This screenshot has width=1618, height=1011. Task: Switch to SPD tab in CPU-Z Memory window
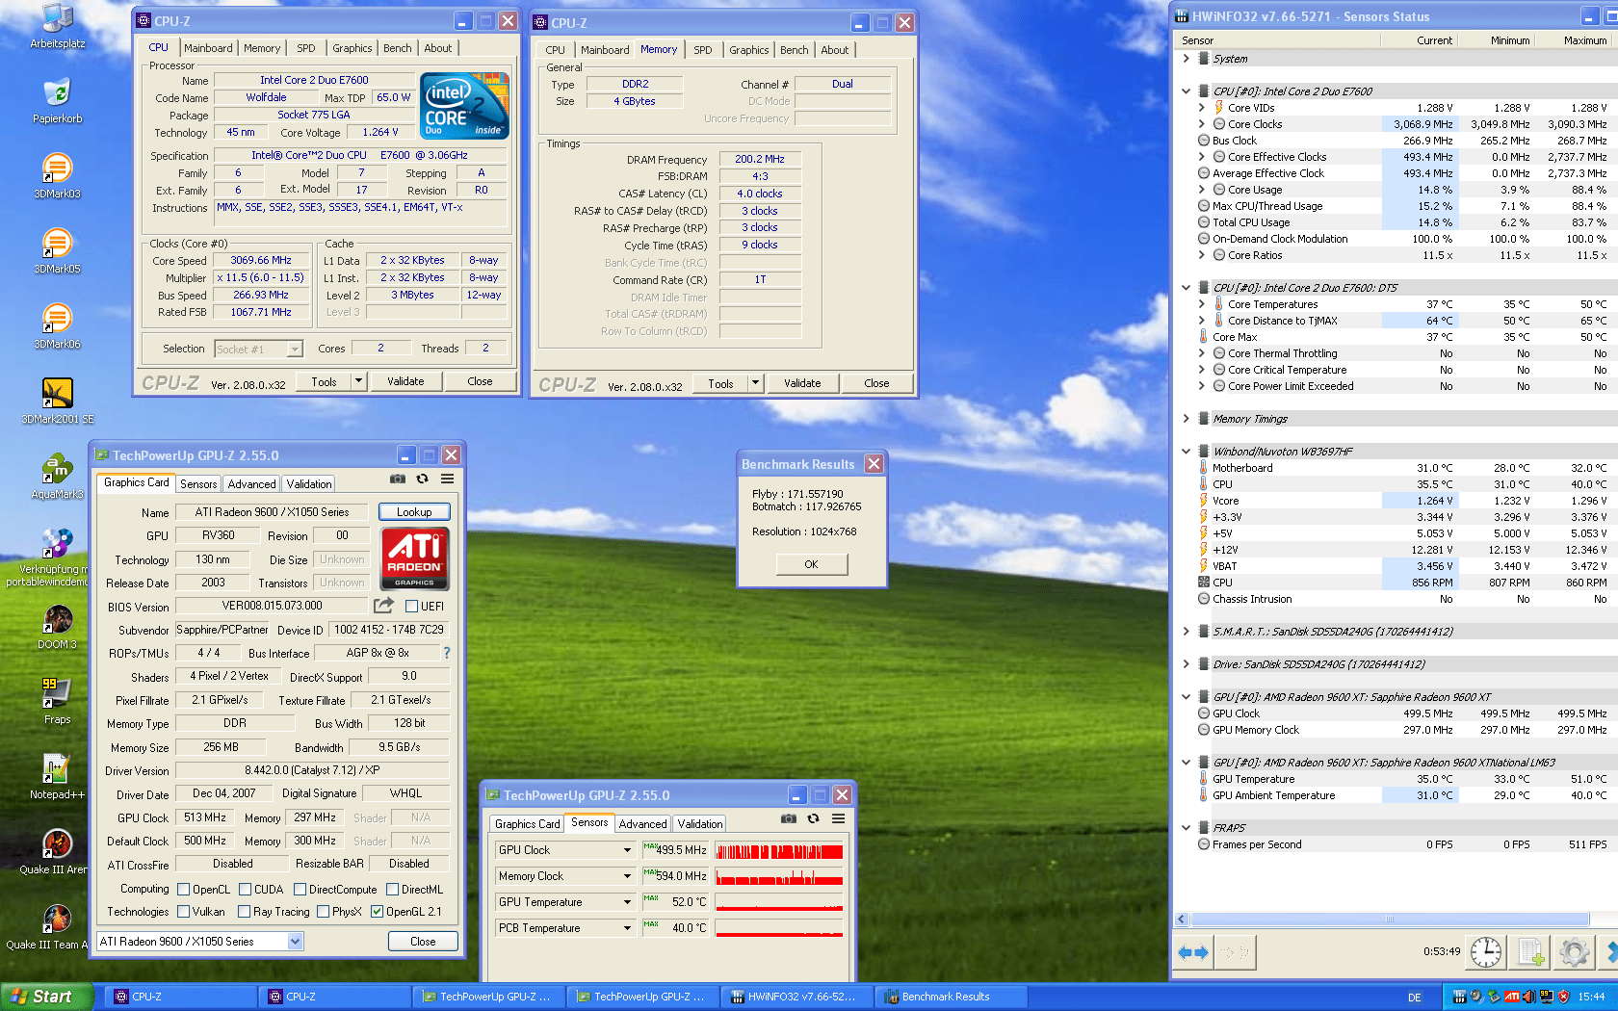click(703, 50)
